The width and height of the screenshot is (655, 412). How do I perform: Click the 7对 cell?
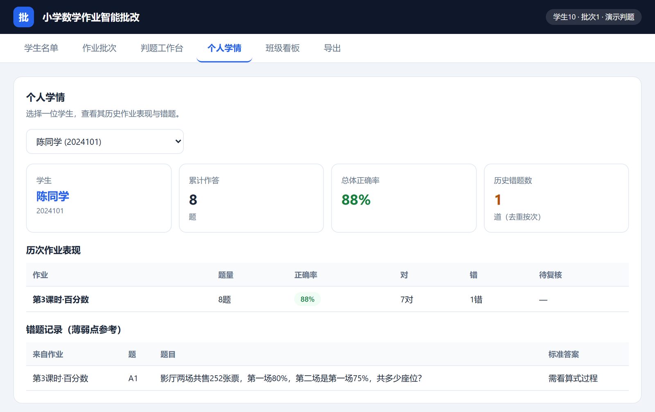[407, 299]
